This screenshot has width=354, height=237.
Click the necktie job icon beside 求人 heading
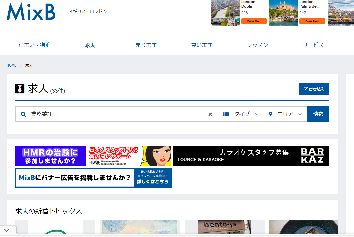coord(20,89)
